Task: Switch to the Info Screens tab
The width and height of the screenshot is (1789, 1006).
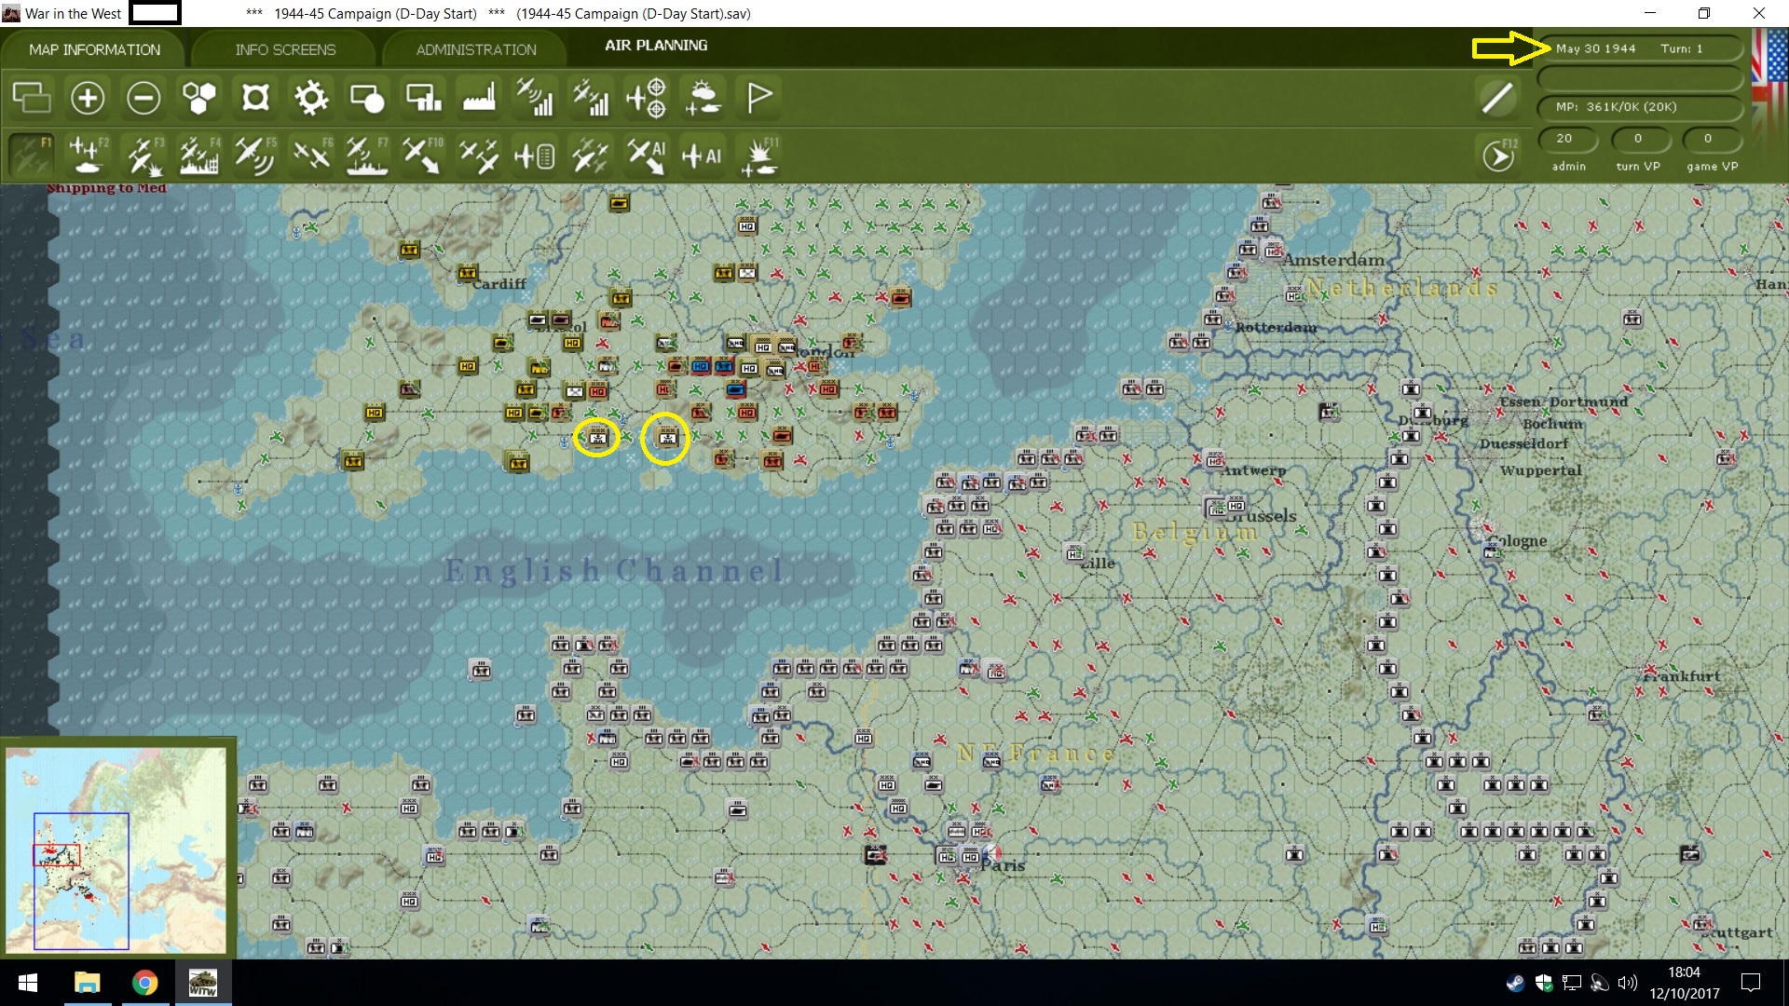Action: click(285, 49)
